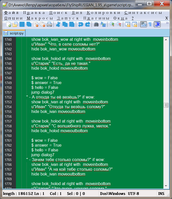This screenshot has width=172, height=199.
Task: Open the Синтаксисы menu
Action: coord(143,13)
